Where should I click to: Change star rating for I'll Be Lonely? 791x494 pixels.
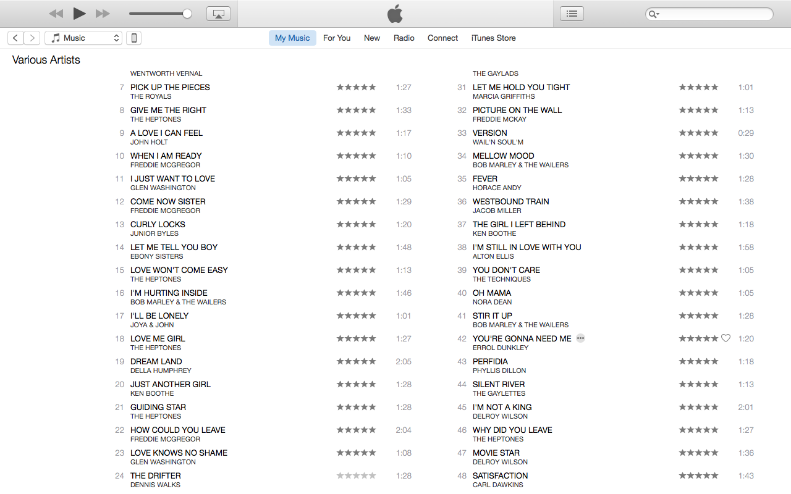point(356,316)
